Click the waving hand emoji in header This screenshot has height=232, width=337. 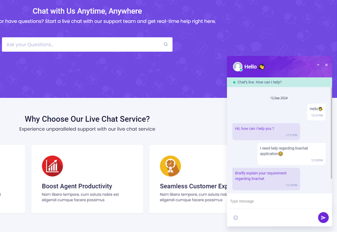pos(261,67)
